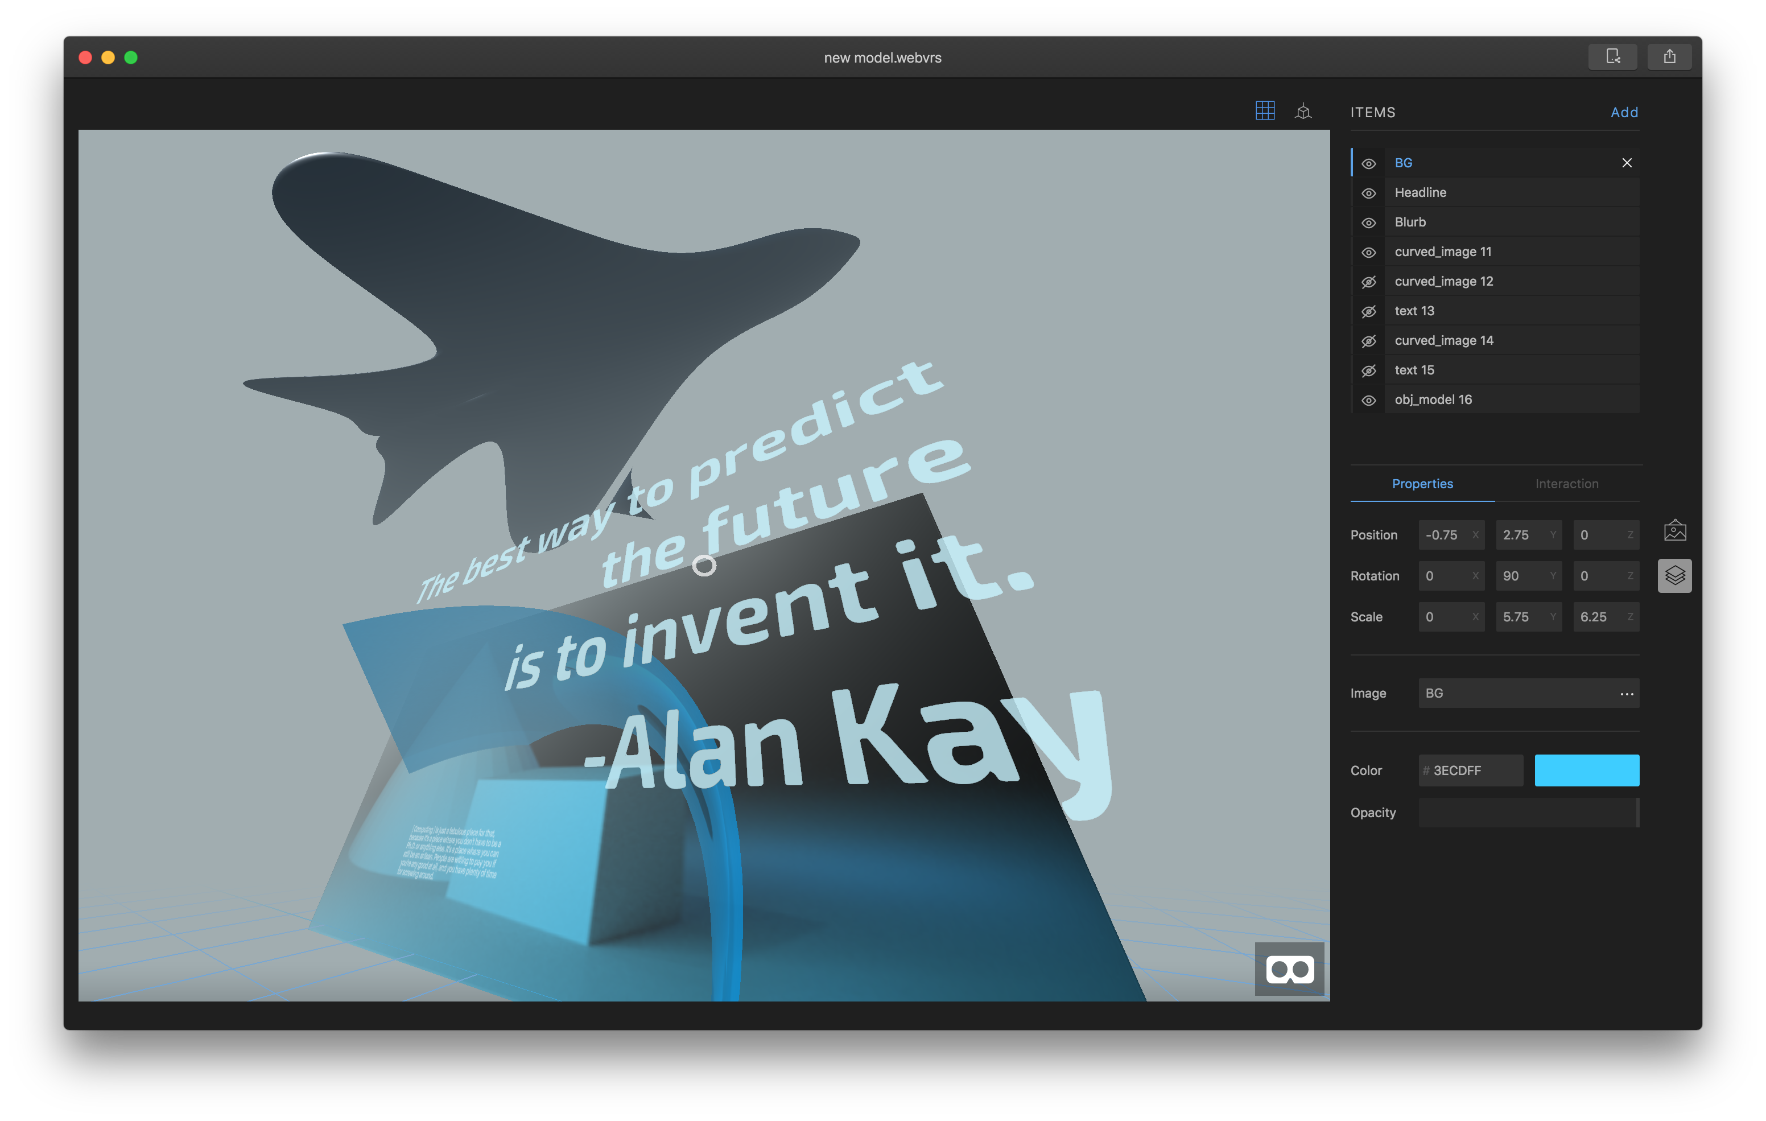The height and width of the screenshot is (1121, 1766).
Task: Switch to the Interaction tab
Action: [1566, 484]
